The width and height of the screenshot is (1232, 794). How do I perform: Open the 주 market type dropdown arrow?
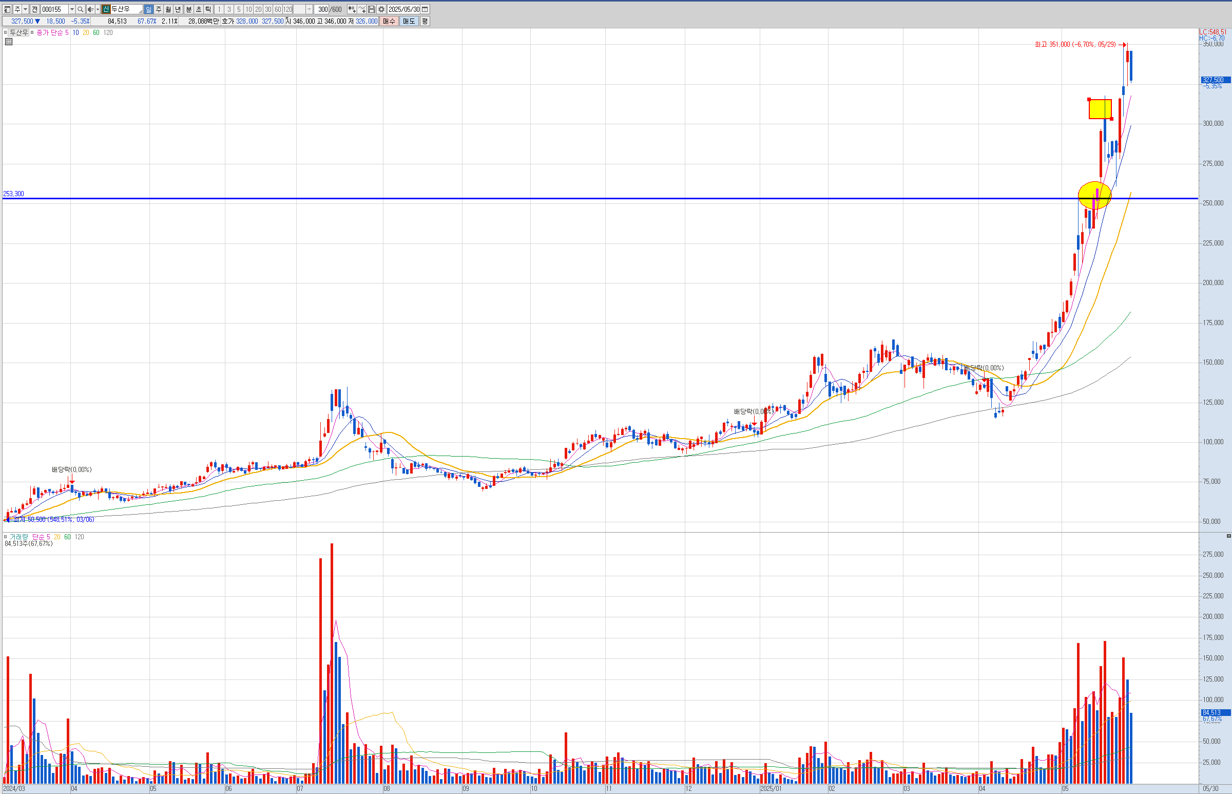click(x=25, y=9)
